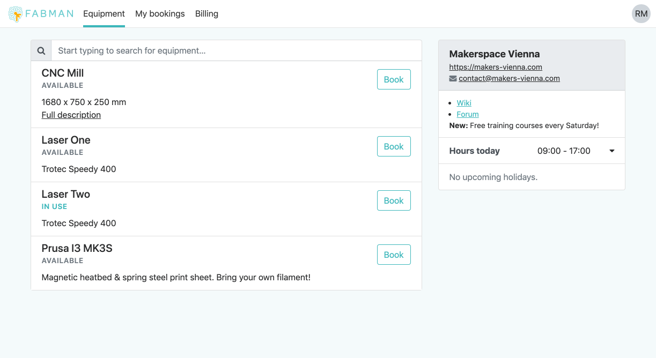Screen dimensions: 656x358
Task: Focus the equipment search field
Action: click(236, 51)
